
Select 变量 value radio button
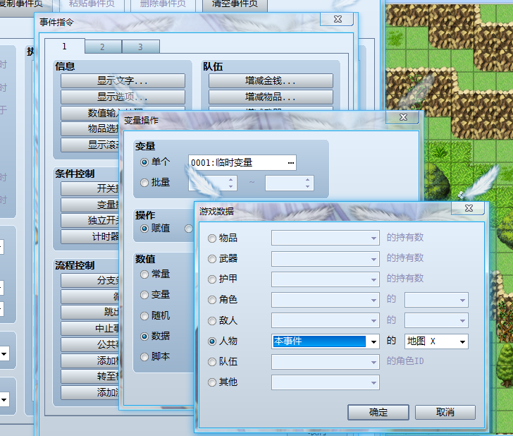pos(144,295)
